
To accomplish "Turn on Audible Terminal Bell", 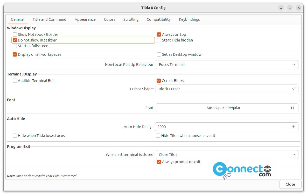I will click(x=15, y=81).
